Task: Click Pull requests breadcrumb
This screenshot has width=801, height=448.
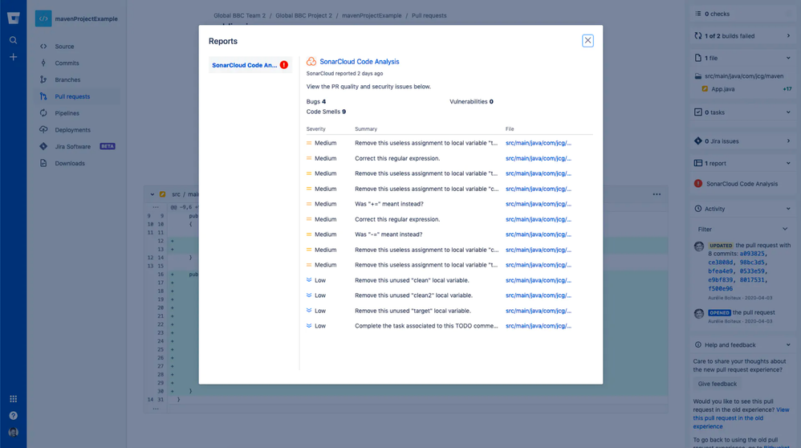Action: pyautogui.click(x=429, y=16)
